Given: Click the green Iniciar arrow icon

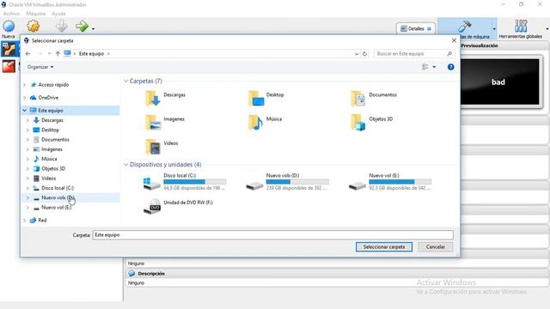Looking at the screenshot, I should coord(82,27).
